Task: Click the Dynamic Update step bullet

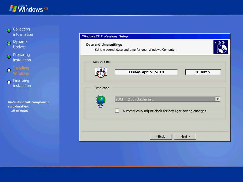Action: point(9,43)
